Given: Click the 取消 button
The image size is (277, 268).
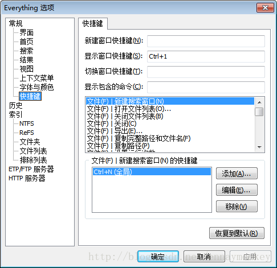Looking at the screenshot, I should point(204,257).
